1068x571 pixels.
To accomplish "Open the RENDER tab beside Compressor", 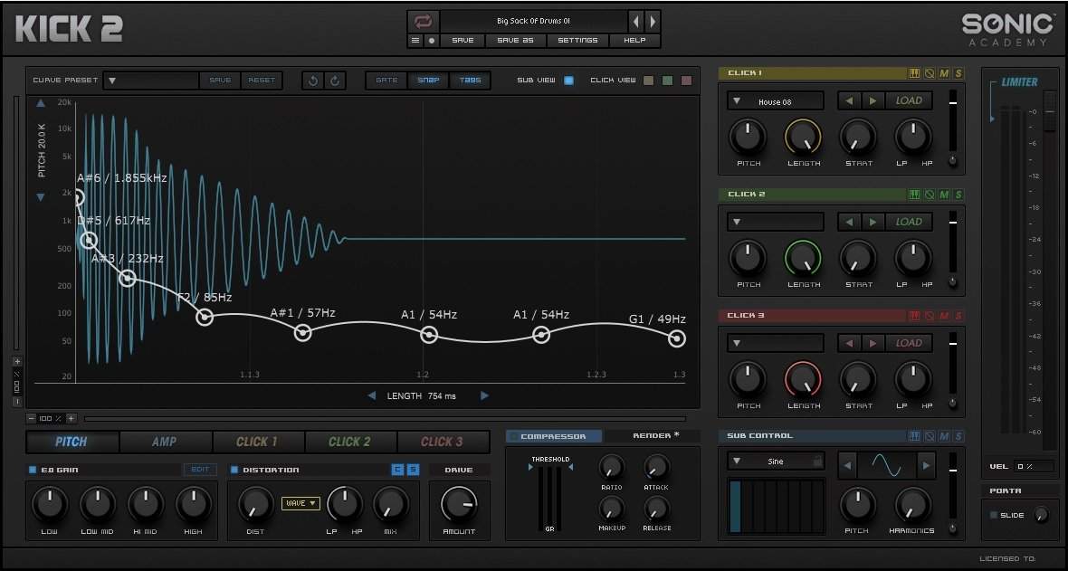I will tap(652, 436).
